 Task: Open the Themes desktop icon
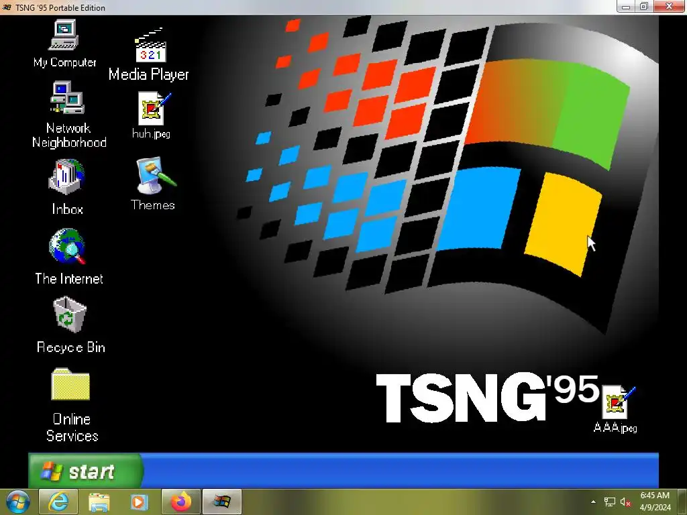point(153,184)
